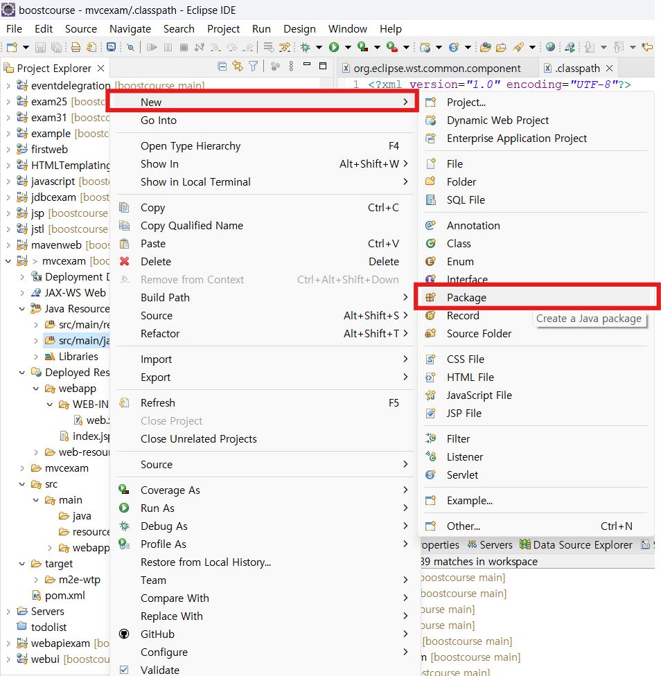This screenshot has height=676, width=661.
Task: Switch to Data Source Explorer tab
Action: pos(576,545)
